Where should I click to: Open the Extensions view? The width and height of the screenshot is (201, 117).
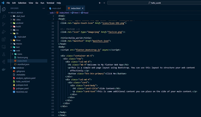4,39
